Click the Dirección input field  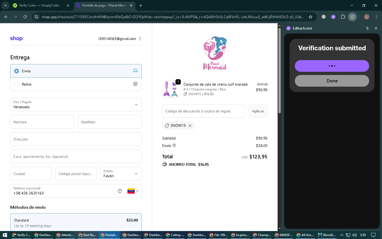(x=76, y=139)
